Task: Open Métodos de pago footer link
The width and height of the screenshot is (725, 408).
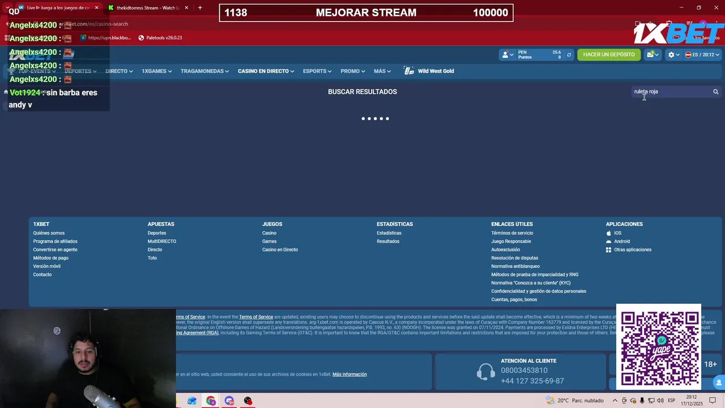Action: (x=50, y=258)
